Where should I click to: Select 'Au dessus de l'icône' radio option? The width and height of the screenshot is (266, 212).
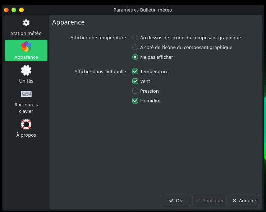(135, 37)
